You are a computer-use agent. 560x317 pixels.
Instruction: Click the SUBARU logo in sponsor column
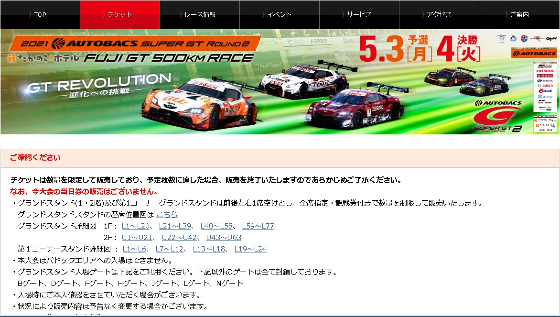(545, 81)
